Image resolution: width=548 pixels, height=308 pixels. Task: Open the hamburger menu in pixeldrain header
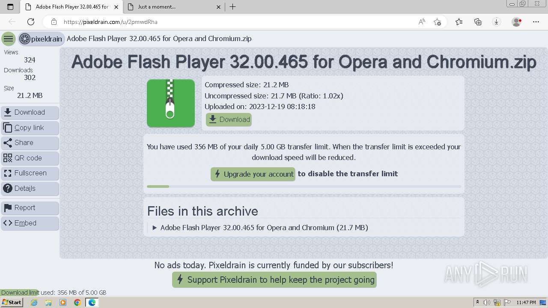(8, 39)
